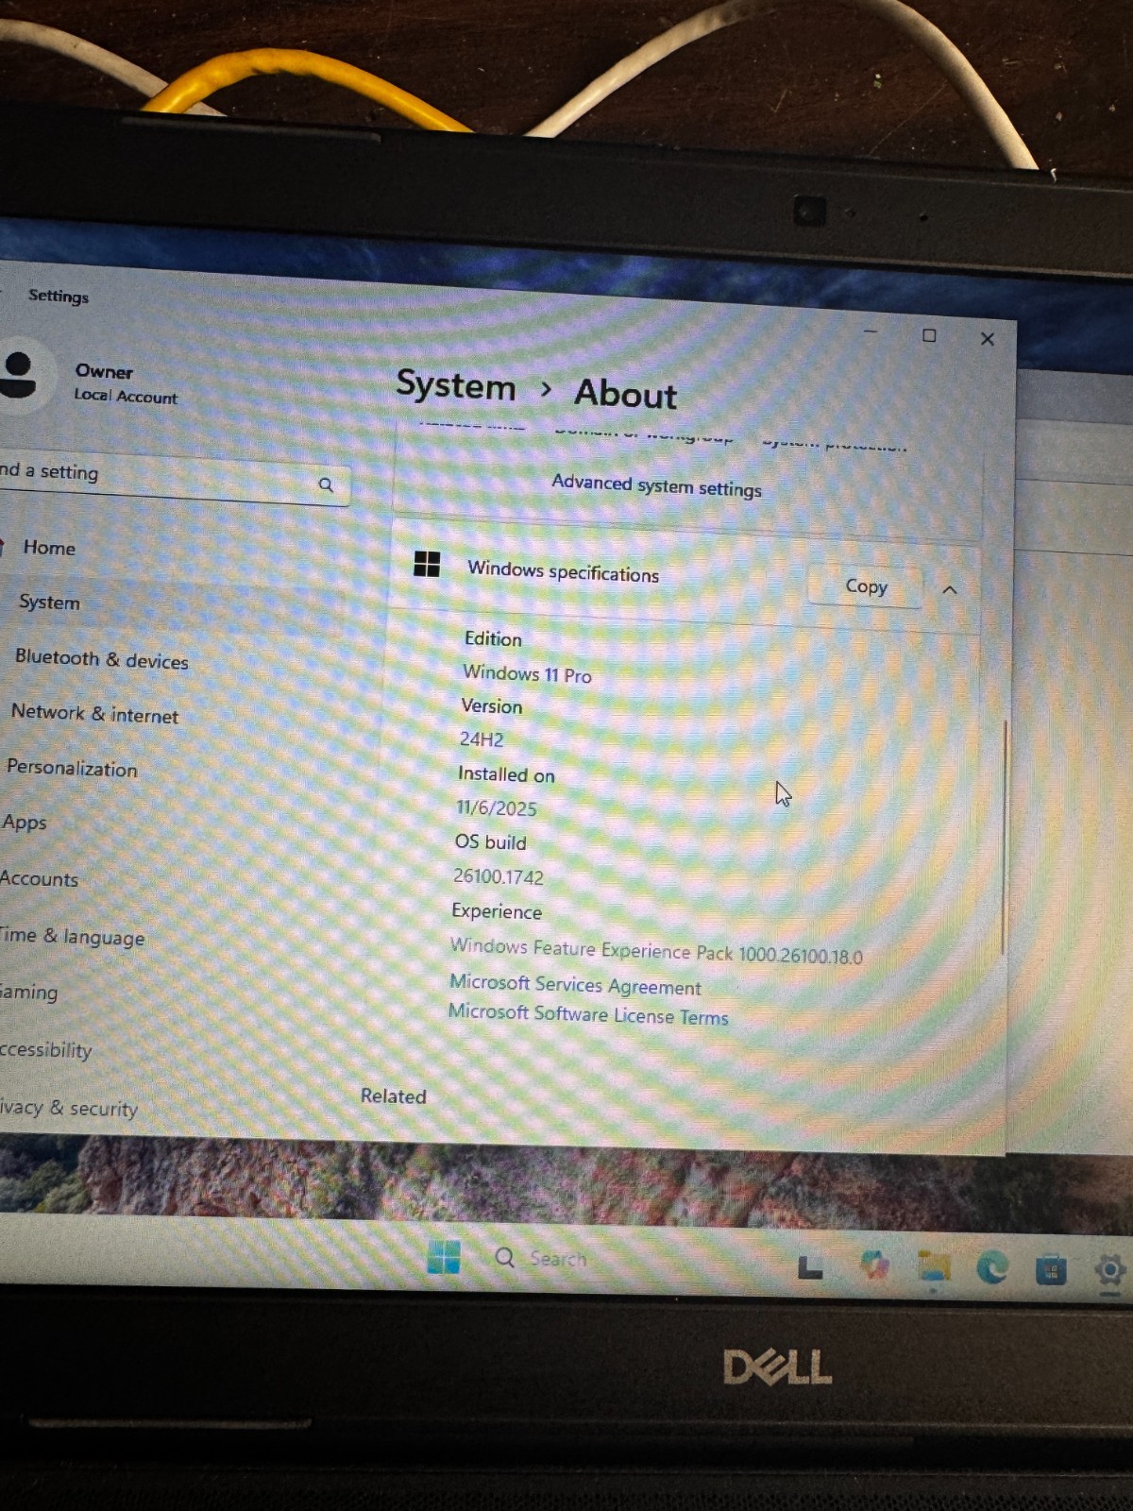The height and width of the screenshot is (1511, 1133).
Task: Select System in the Settings sidebar
Action: 49,603
